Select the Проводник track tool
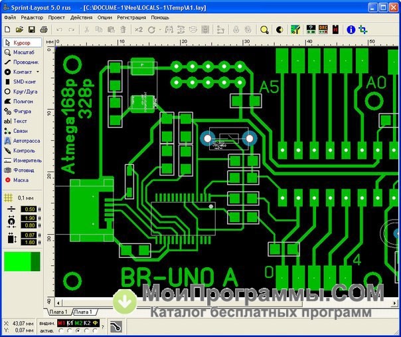Viewport: 401px width, 337px height. tap(23, 62)
